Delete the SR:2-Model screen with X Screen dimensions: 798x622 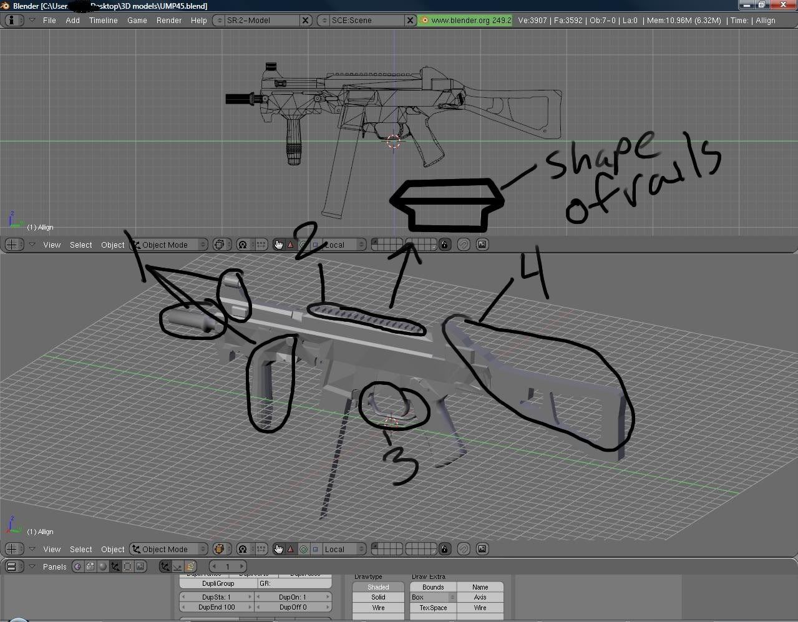pyautogui.click(x=306, y=20)
